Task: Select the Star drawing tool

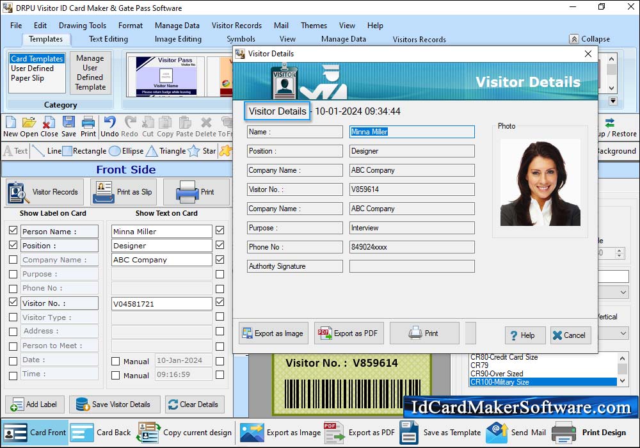Action: click(202, 151)
